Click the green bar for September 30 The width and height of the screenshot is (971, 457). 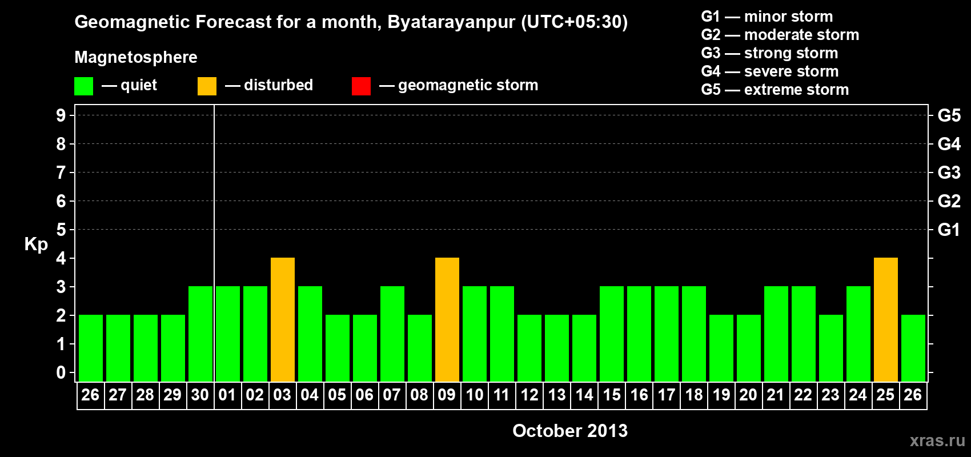click(x=200, y=334)
